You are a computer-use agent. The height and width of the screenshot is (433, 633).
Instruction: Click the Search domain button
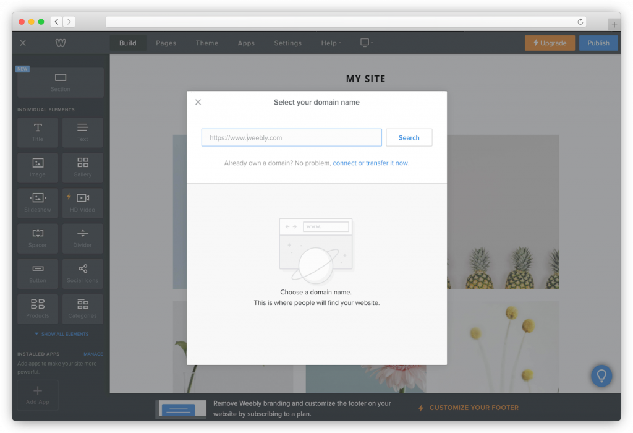(x=409, y=138)
